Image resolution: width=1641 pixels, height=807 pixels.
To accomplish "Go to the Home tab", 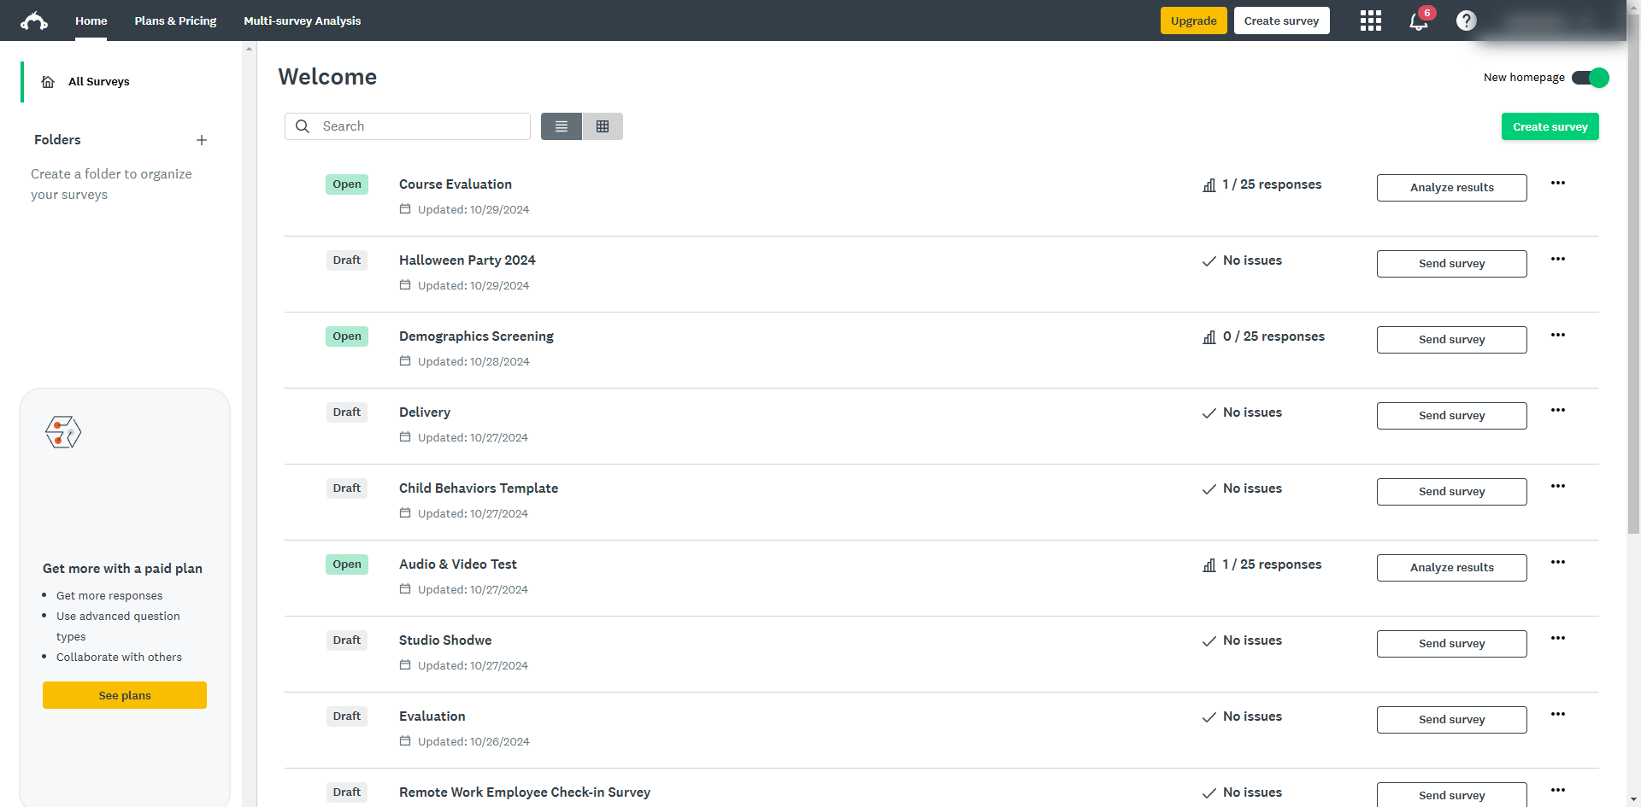I will [x=91, y=20].
